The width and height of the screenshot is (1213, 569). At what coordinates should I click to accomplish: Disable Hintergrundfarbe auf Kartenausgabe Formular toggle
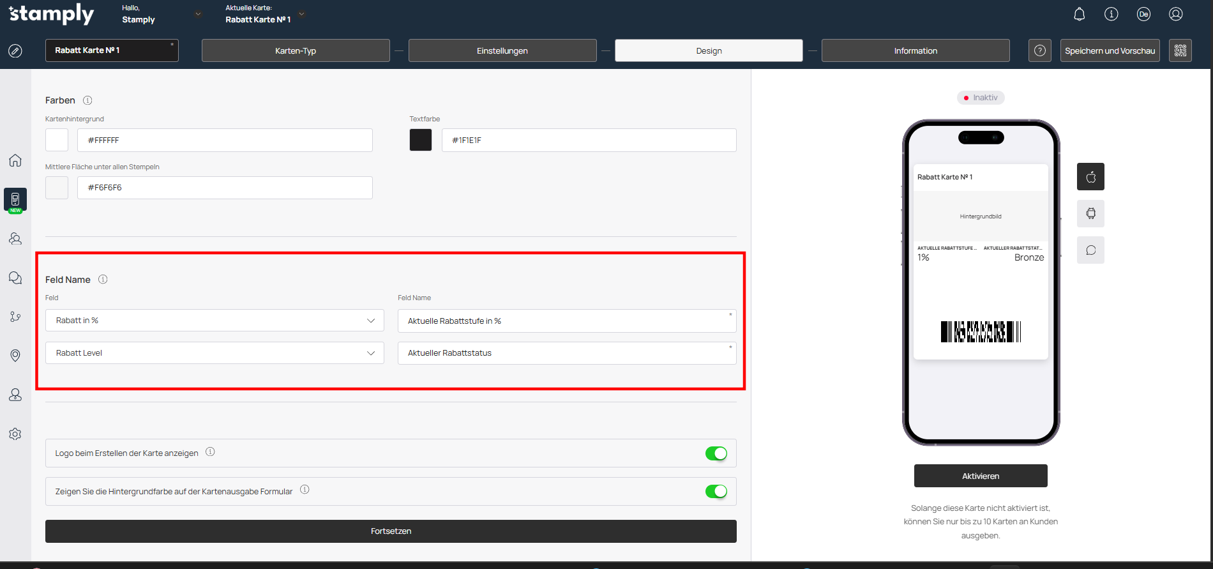coord(716,491)
